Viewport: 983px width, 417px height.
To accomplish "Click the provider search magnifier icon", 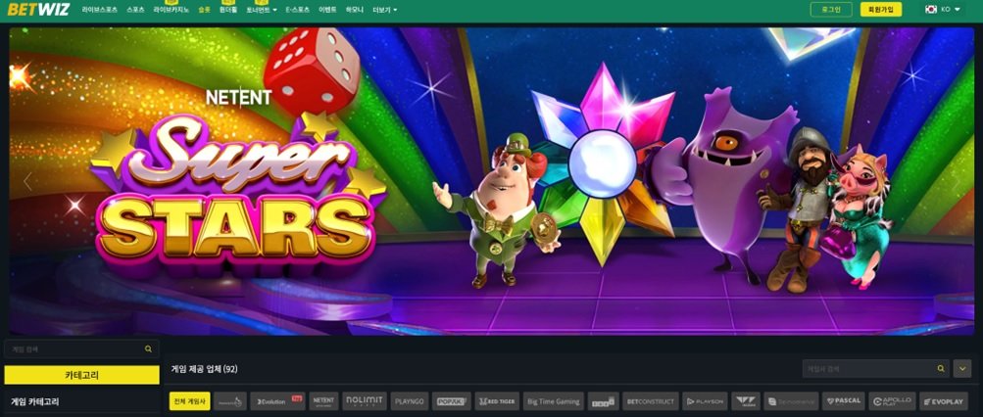I will [941, 369].
